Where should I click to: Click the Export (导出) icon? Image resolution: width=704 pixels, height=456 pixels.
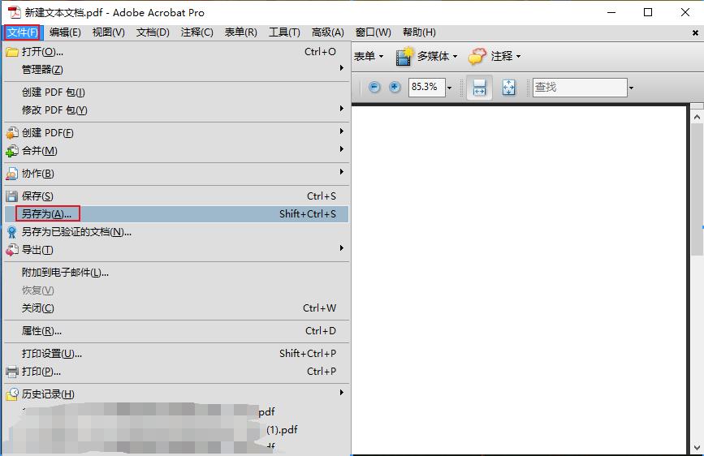pos(12,250)
